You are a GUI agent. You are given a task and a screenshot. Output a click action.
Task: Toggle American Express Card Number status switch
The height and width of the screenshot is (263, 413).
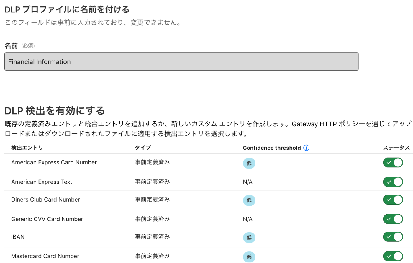pos(393,163)
